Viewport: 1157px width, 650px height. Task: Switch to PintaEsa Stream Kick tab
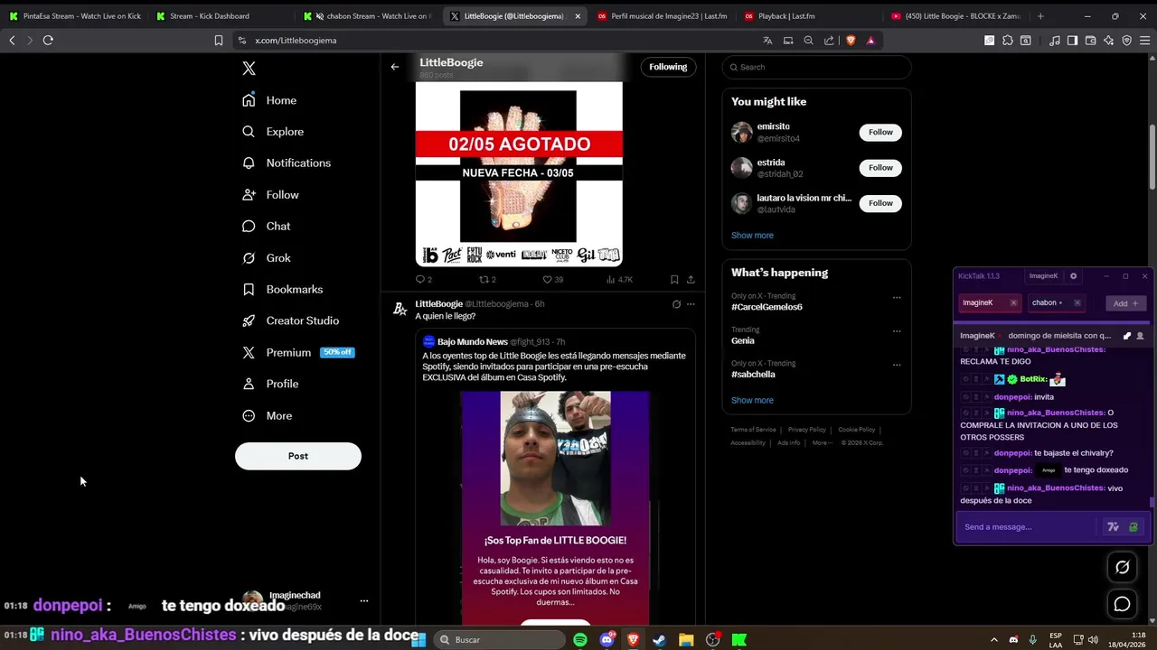76,16
